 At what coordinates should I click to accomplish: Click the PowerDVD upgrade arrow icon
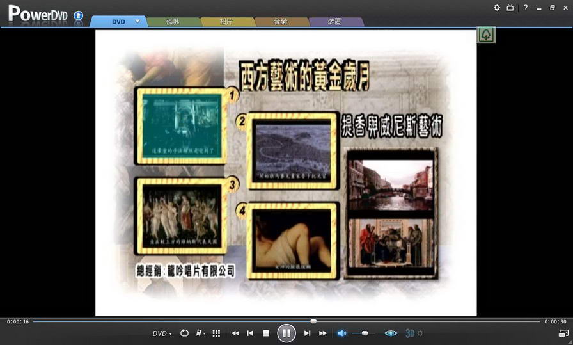tap(78, 15)
